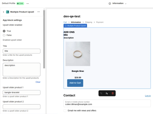The height and width of the screenshot is (114, 153).
Task: Click the Clear link under Description
Action: coord(38,82)
